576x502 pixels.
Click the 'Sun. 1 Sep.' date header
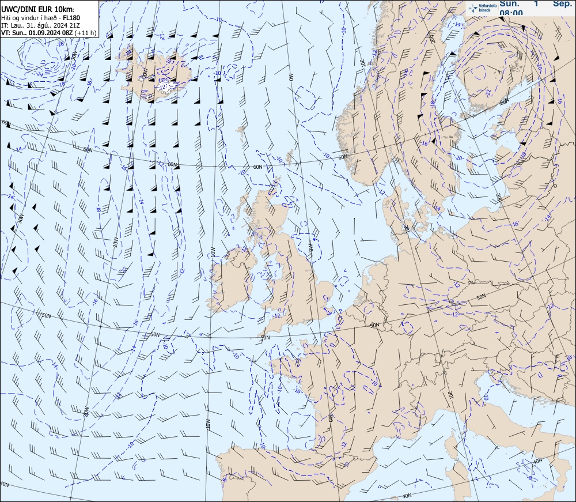536,3
